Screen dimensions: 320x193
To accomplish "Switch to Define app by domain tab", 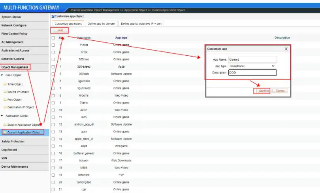I will click(101, 24).
